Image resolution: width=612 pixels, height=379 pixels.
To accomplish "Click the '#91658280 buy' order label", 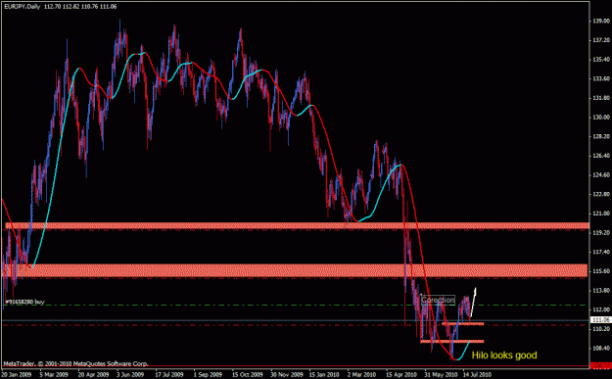I will (x=24, y=302).
